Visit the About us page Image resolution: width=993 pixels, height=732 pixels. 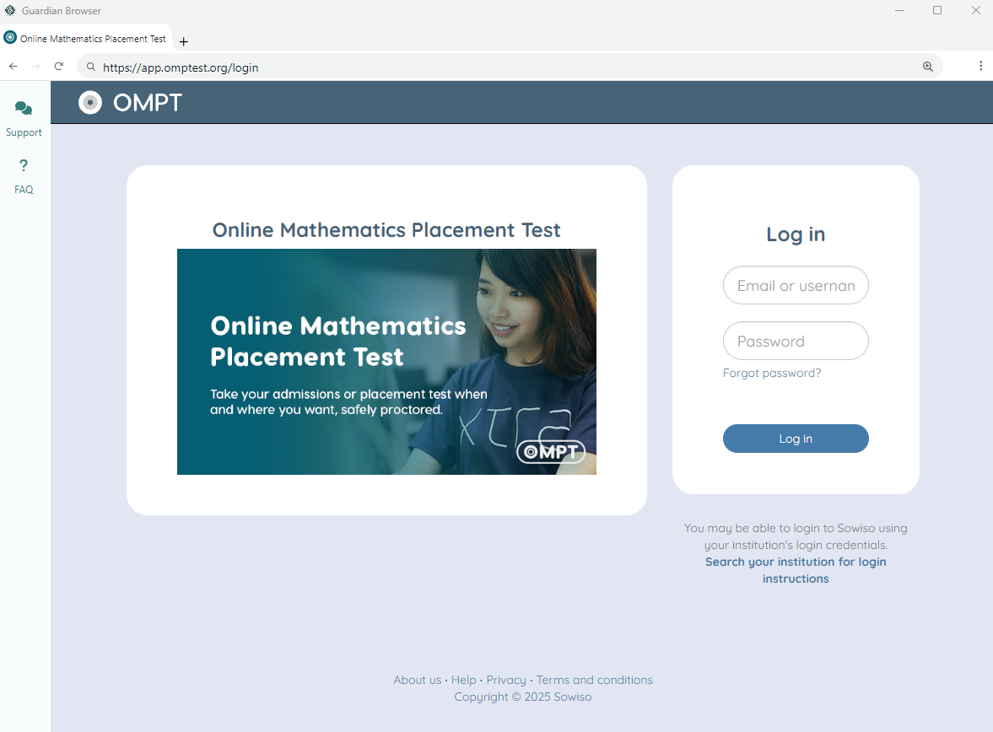click(417, 680)
